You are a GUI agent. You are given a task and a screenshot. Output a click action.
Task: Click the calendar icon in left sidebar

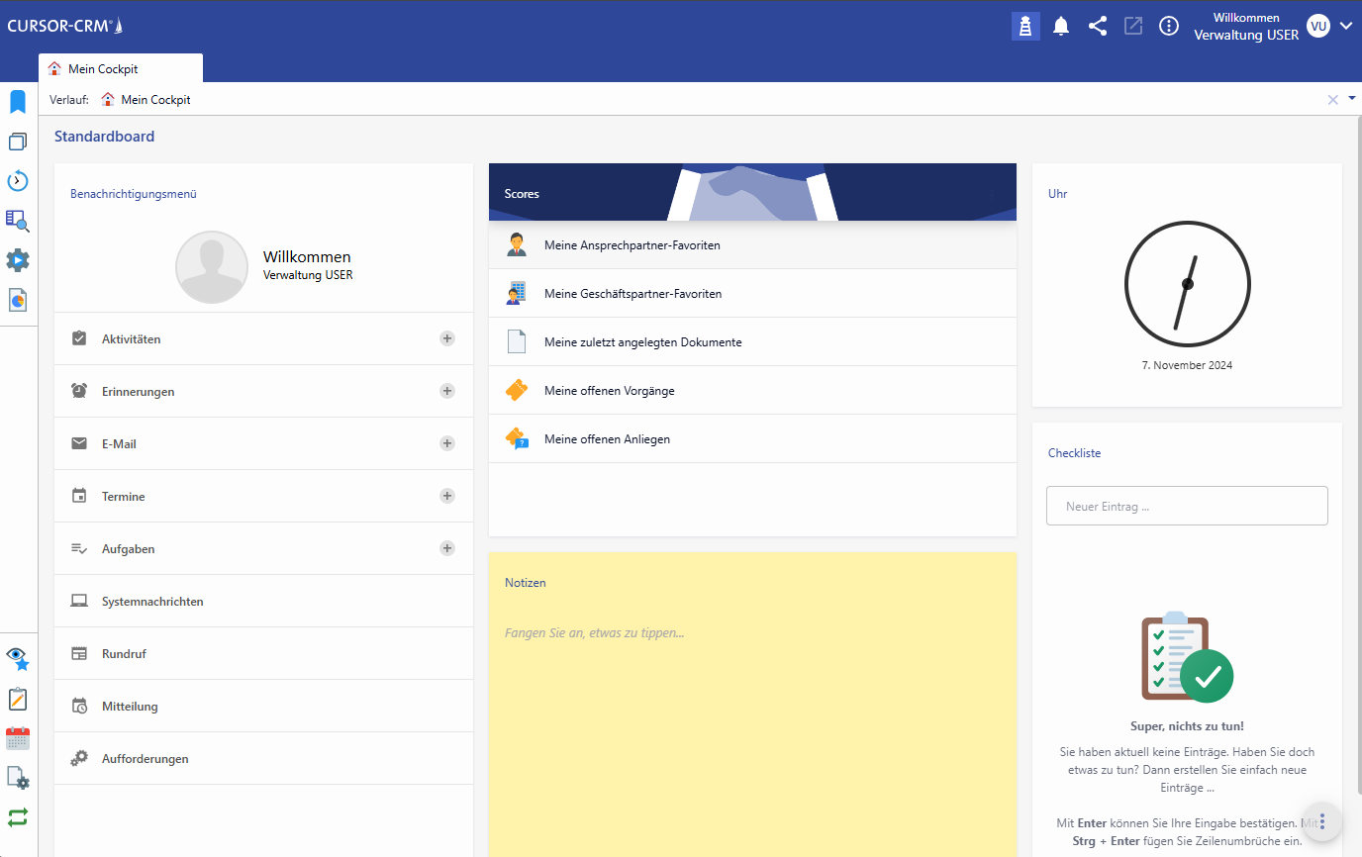click(18, 739)
